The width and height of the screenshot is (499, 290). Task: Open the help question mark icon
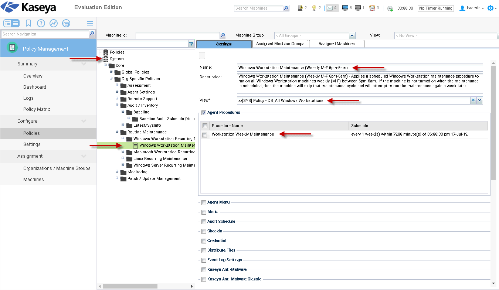tap(41, 23)
